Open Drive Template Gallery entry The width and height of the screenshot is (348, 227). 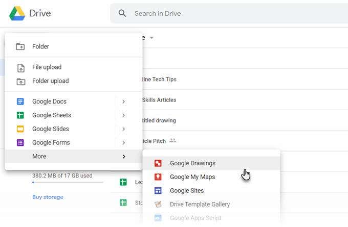point(211,205)
